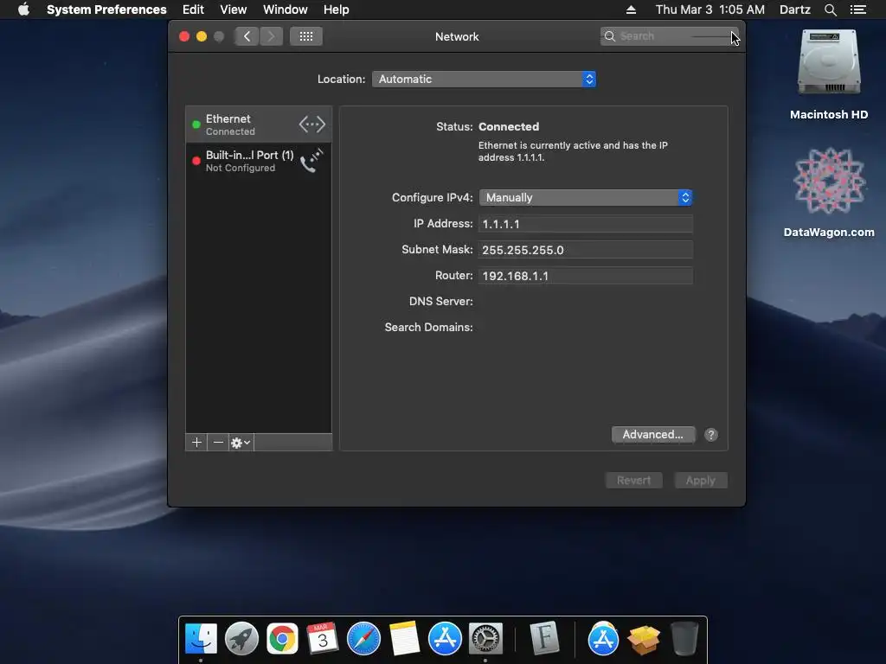This screenshot has width=886, height=664.
Task: Click the IP Address field
Action: 586,224
